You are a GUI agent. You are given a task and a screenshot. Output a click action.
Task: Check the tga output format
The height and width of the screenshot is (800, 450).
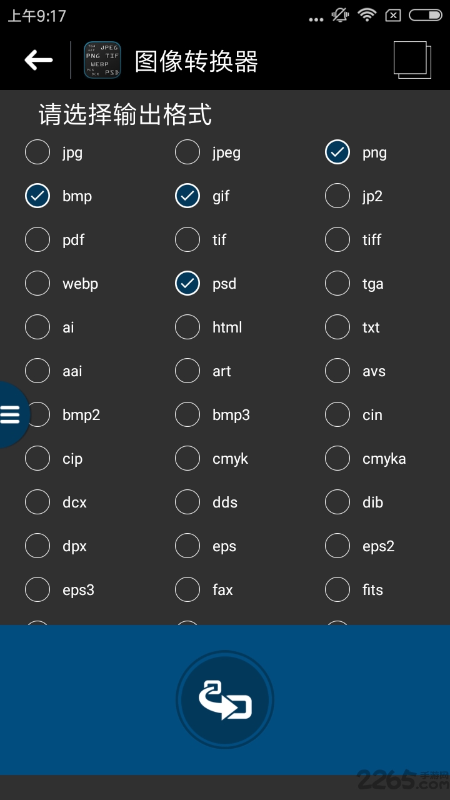(337, 283)
